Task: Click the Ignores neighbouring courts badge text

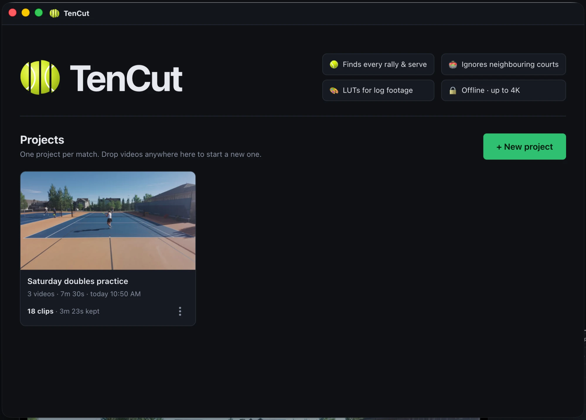Action: [510, 64]
